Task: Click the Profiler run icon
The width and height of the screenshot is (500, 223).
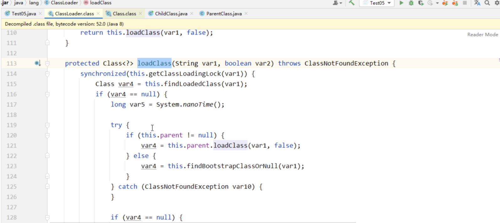Action: [x=430, y=3]
